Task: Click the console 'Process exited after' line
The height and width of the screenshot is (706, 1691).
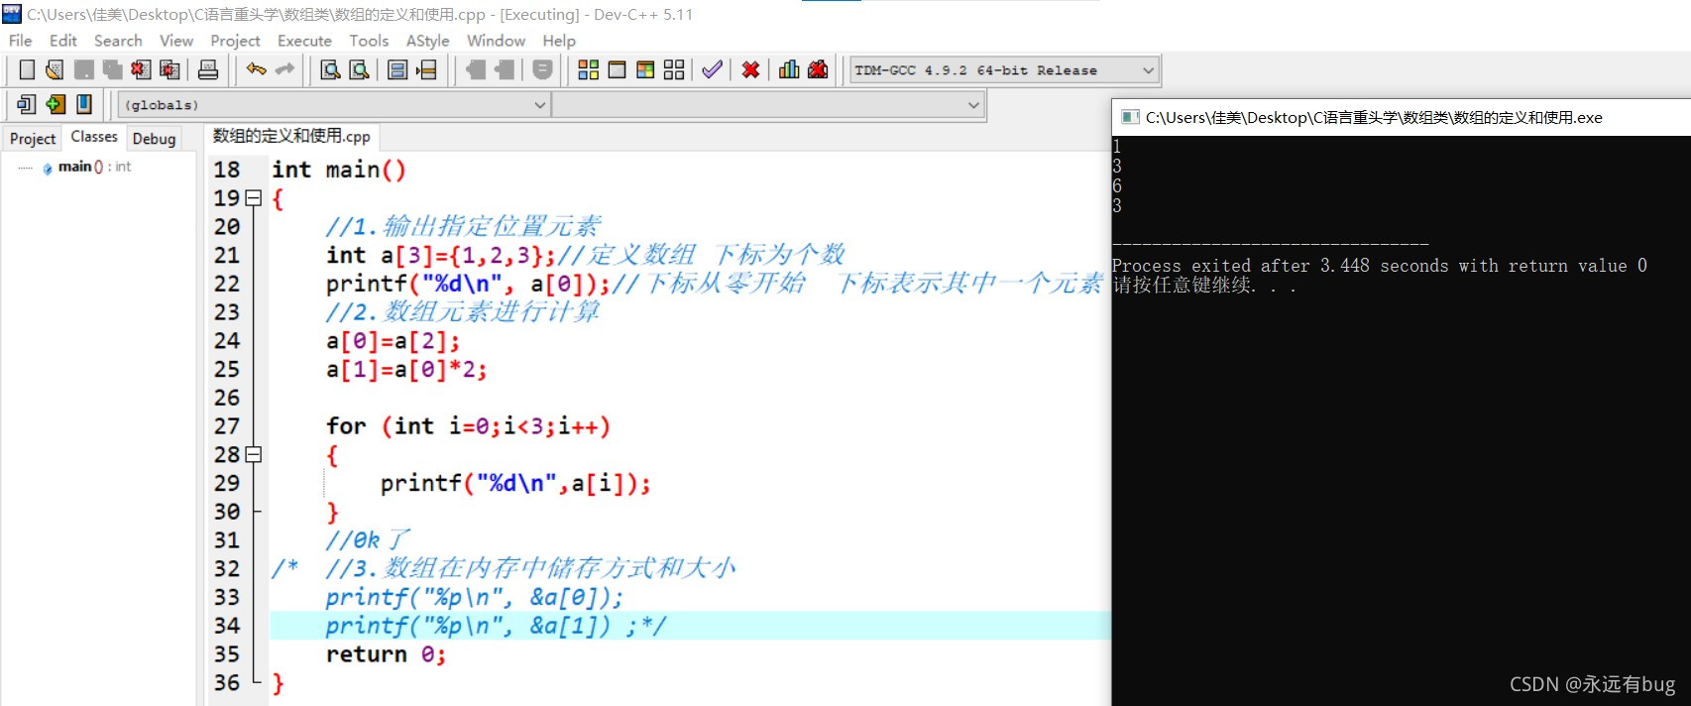Action: click(x=1379, y=266)
